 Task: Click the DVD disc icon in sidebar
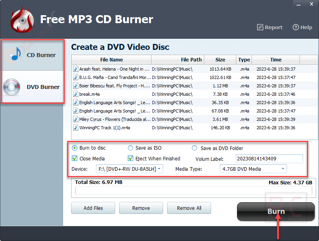point(12,87)
